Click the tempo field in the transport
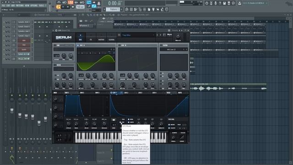Viewport: 293px width, 165px height. (x=80, y=7)
